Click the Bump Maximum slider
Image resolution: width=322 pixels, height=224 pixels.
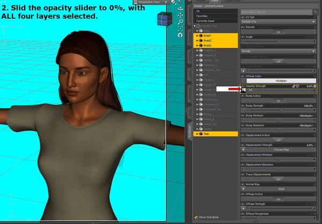click(279, 130)
